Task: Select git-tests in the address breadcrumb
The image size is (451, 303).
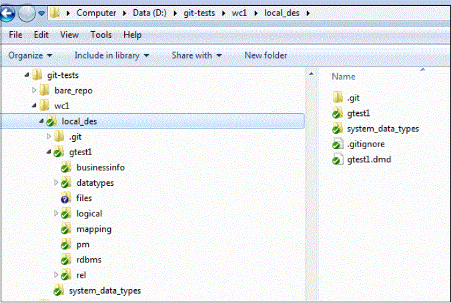Action: tap(199, 13)
